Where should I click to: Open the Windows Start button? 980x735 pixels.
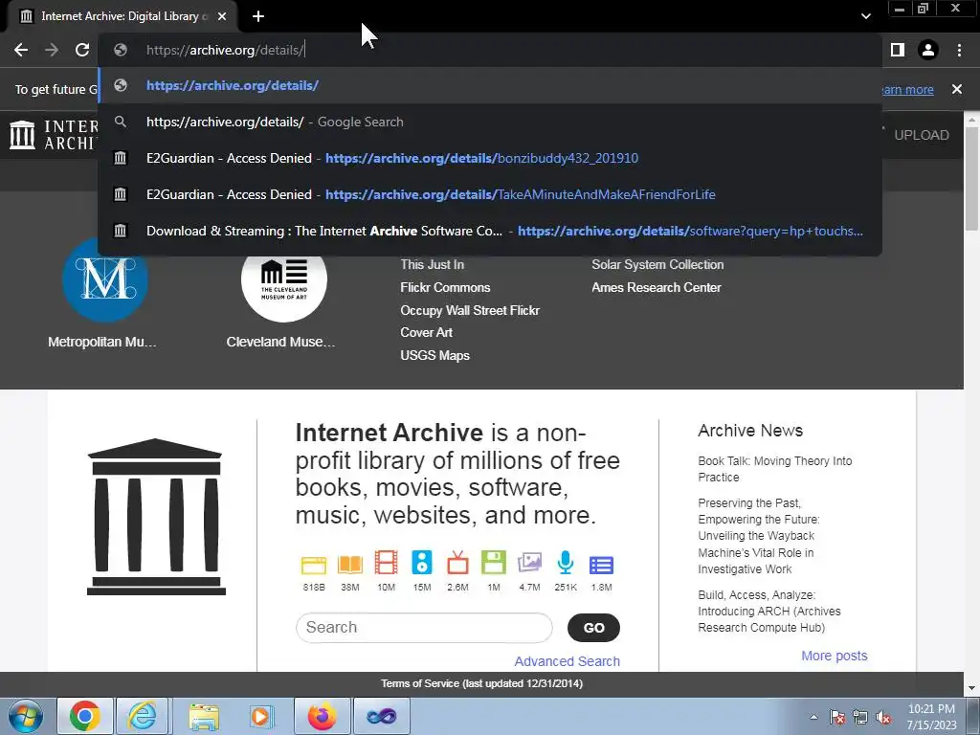click(26, 716)
